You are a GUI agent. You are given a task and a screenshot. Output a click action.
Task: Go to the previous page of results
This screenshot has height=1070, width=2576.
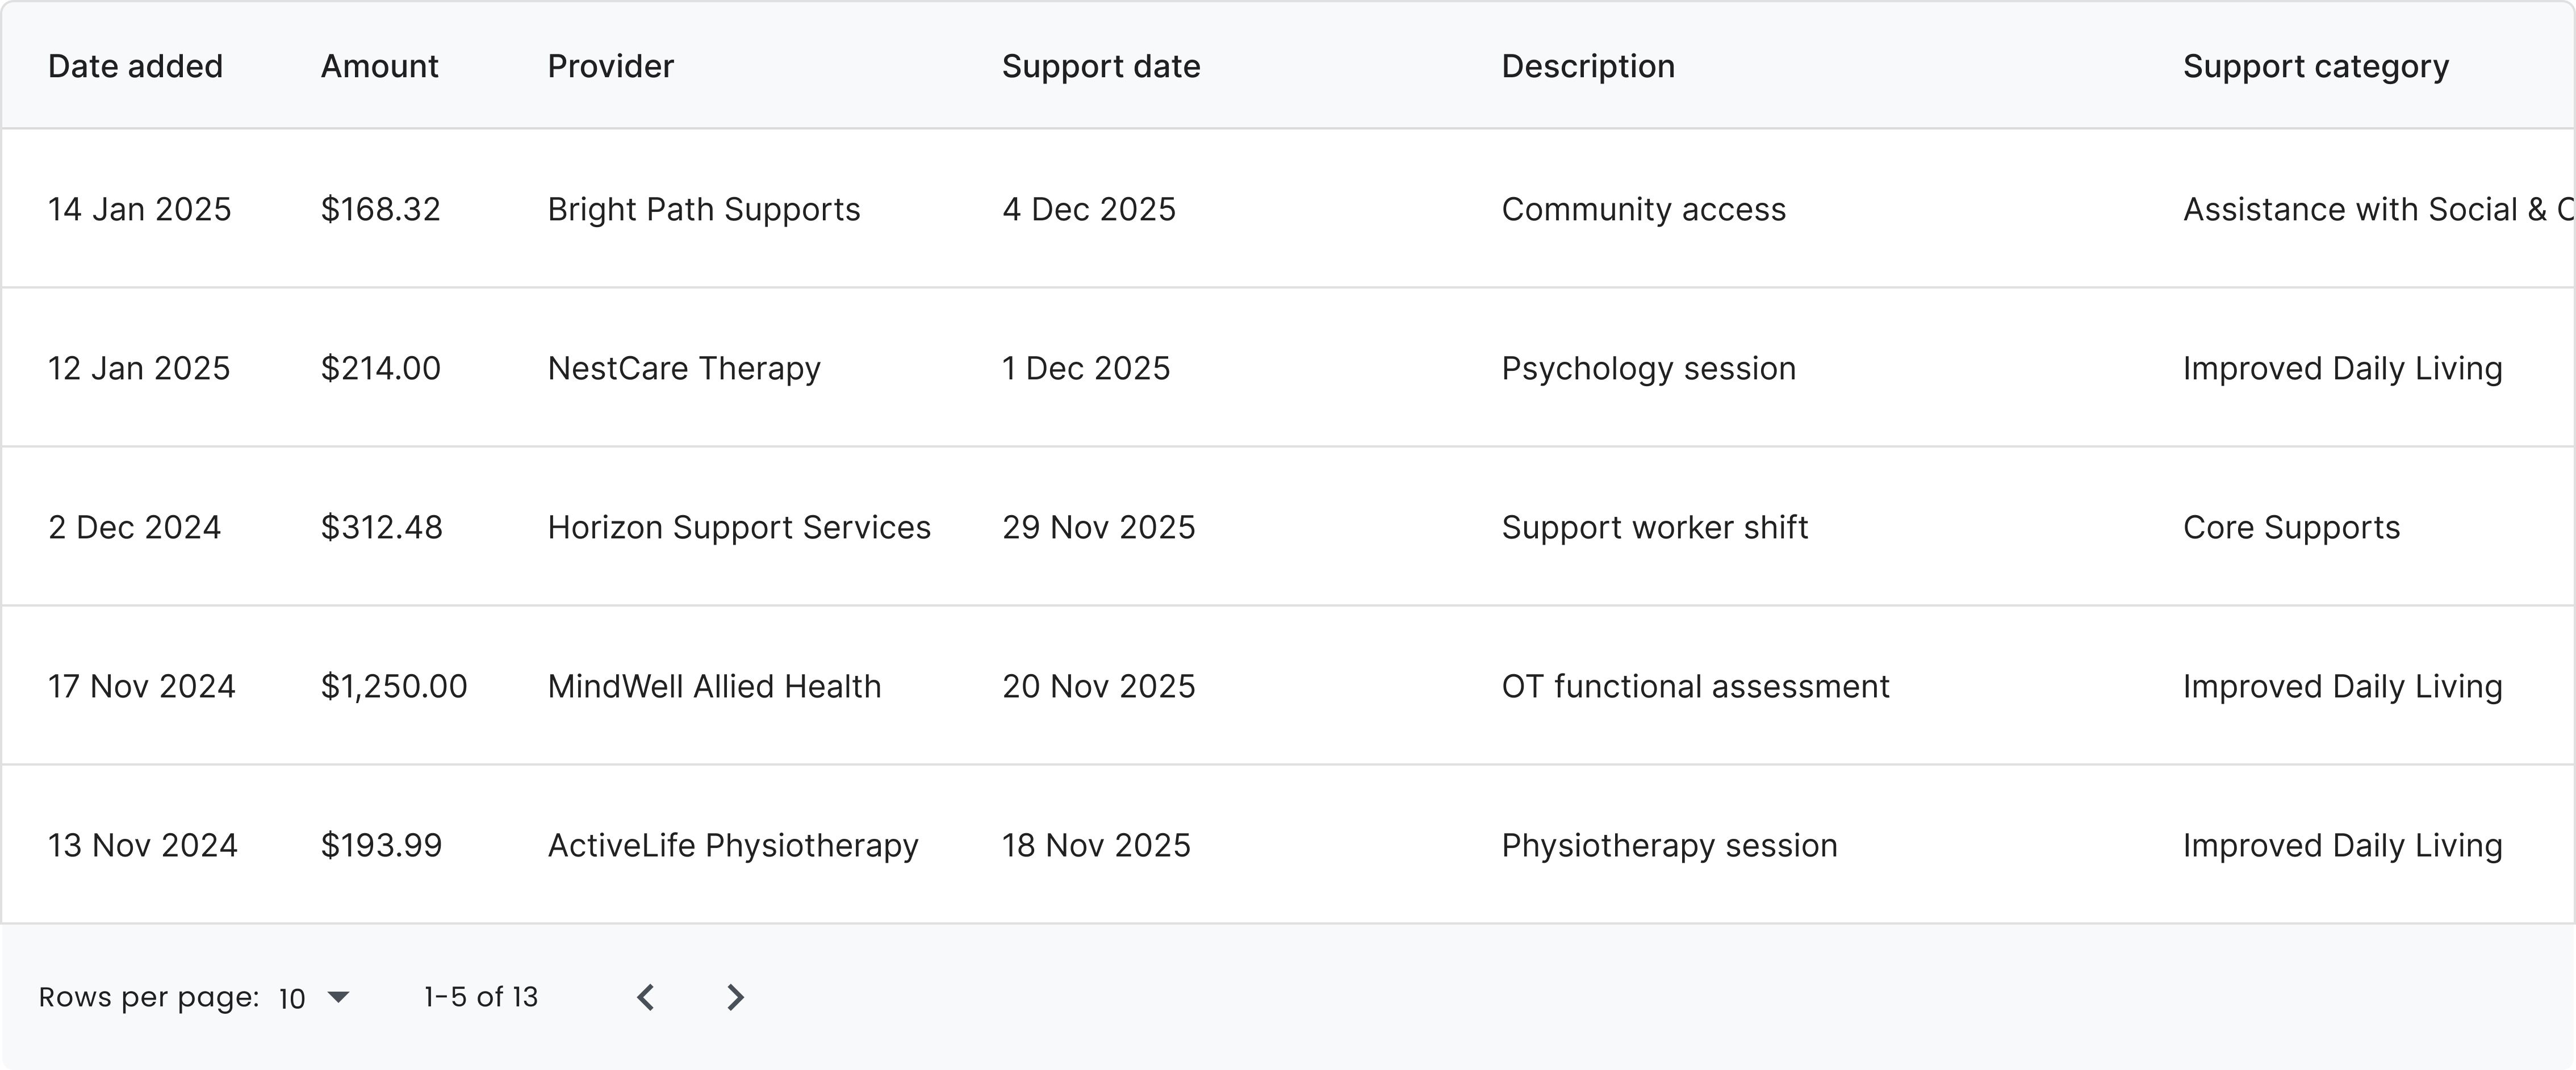click(x=646, y=997)
